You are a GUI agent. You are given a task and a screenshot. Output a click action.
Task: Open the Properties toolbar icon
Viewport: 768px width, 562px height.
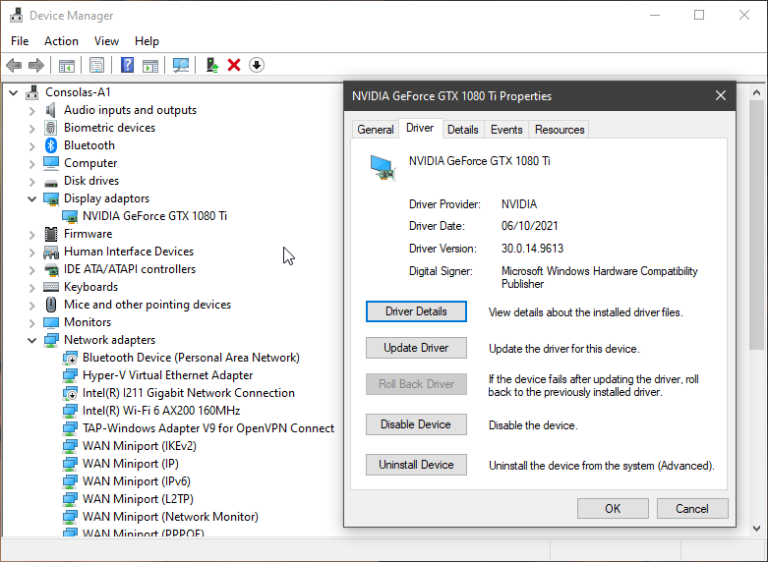click(96, 65)
